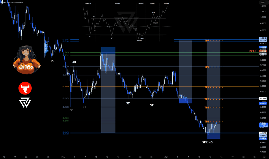
Task: Select the AR annotation on the chart
Action: [74, 62]
